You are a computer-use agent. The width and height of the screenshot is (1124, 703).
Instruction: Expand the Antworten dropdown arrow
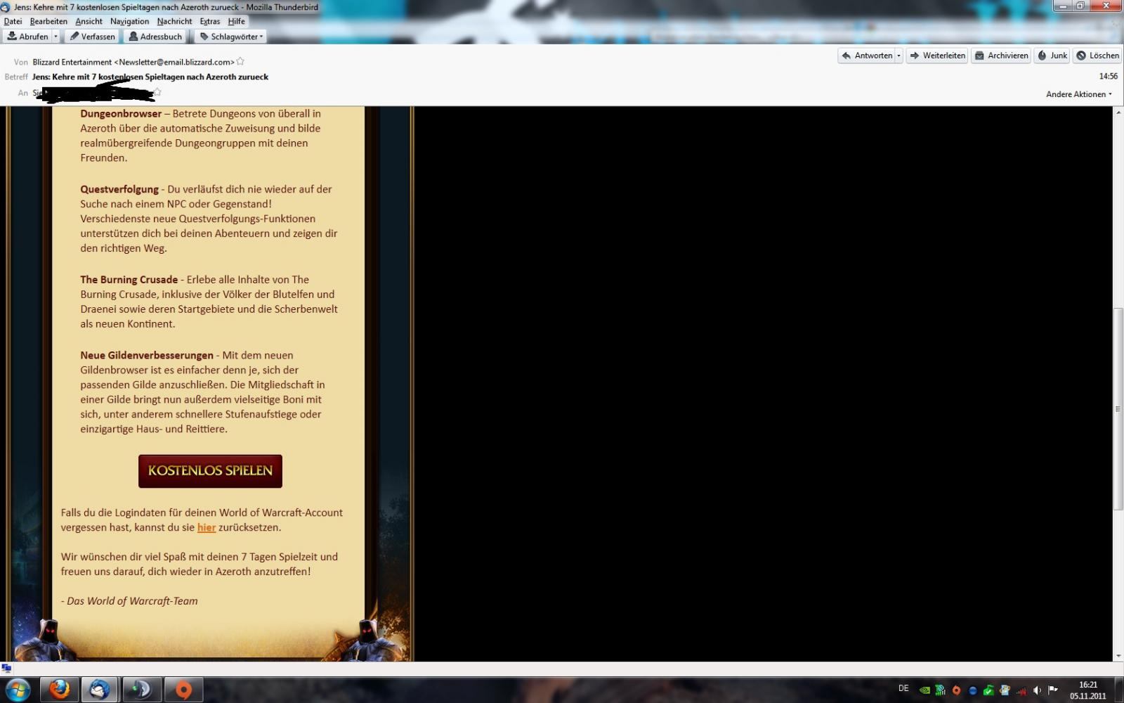point(898,56)
